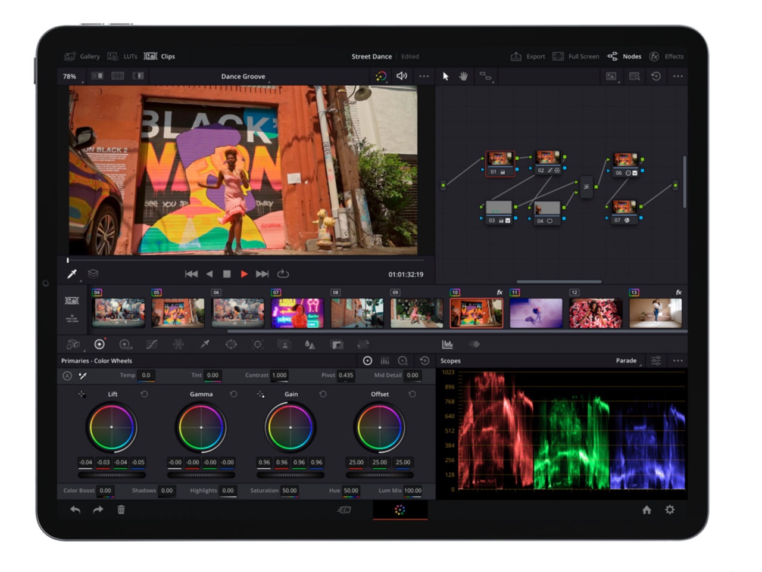This screenshot has height=572, width=762.
Task: Open the scope settings sliders
Action: [x=656, y=360]
